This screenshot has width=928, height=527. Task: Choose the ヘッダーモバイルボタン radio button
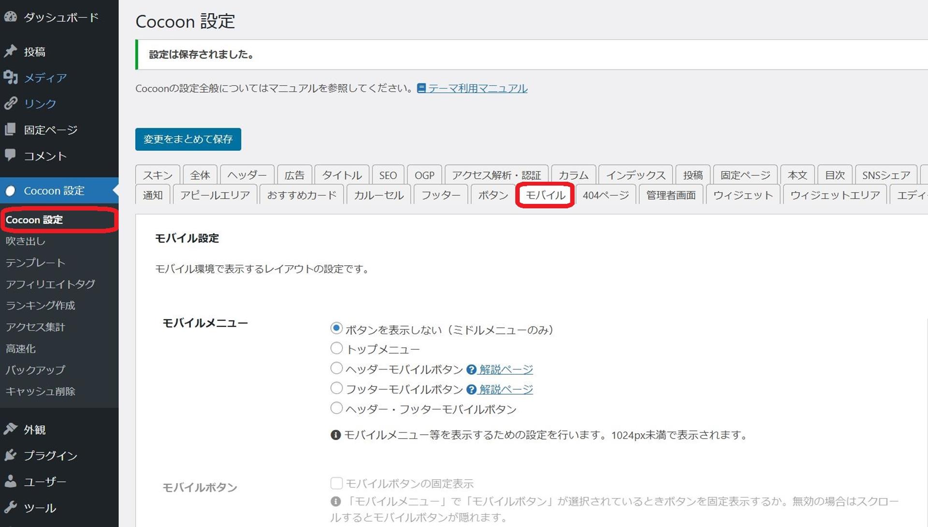(336, 369)
